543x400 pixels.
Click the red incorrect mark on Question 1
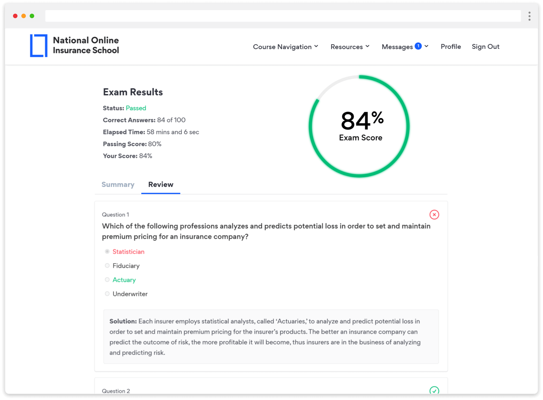(x=434, y=215)
